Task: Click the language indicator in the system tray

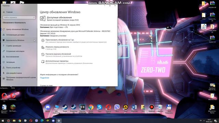Action: coord(201,121)
